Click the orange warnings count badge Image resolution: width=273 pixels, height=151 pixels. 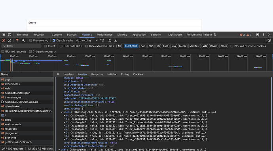pyautogui.click(x=249, y=35)
